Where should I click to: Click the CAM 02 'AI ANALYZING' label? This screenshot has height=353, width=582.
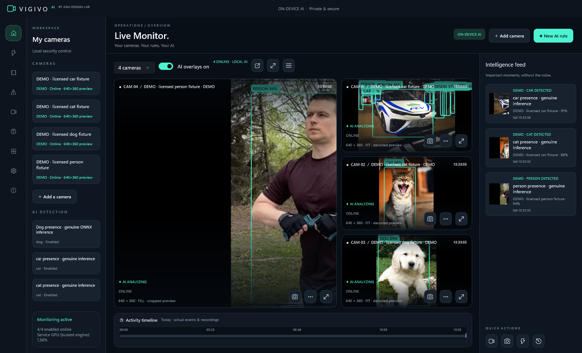[x=360, y=204]
